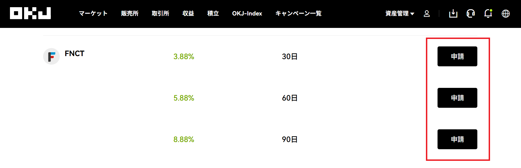The image size is (521, 168).
Task: Expand the 資産管理 dropdown menu
Action: coord(400,14)
